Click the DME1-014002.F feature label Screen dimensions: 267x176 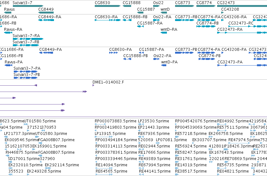click(x=108, y=82)
